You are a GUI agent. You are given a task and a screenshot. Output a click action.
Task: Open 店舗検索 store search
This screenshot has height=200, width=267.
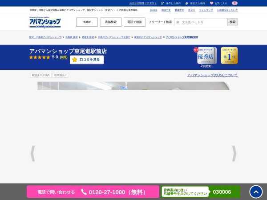coord(111,22)
